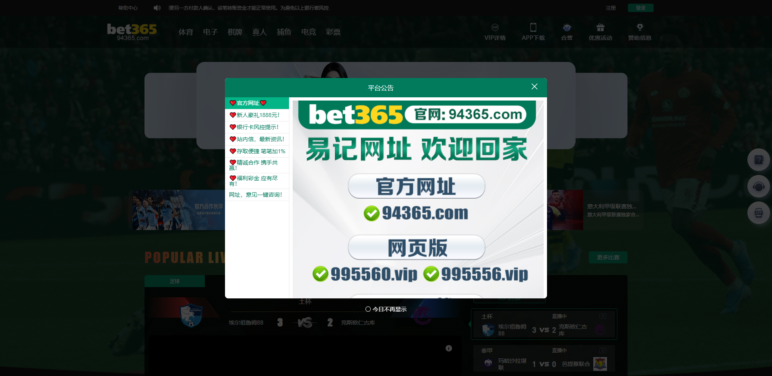This screenshot has height=376, width=772.
Task: Click the bet365 94365.com logo
Action: [x=132, y=32]
